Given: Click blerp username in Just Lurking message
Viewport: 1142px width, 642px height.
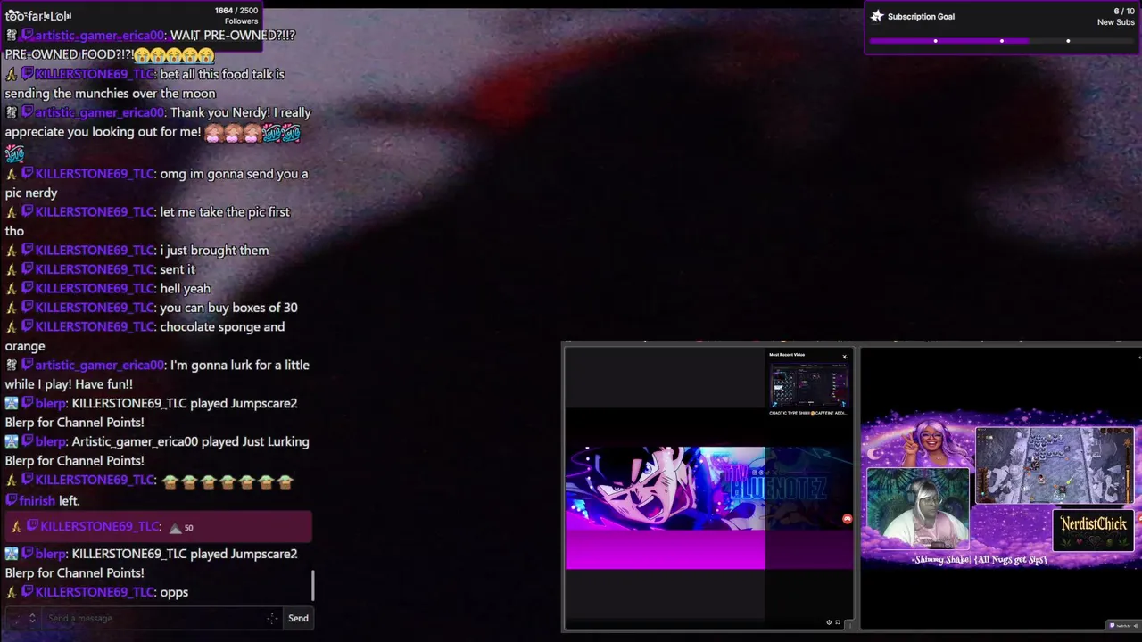Looking at the screenshot, I should pos(51,441).
